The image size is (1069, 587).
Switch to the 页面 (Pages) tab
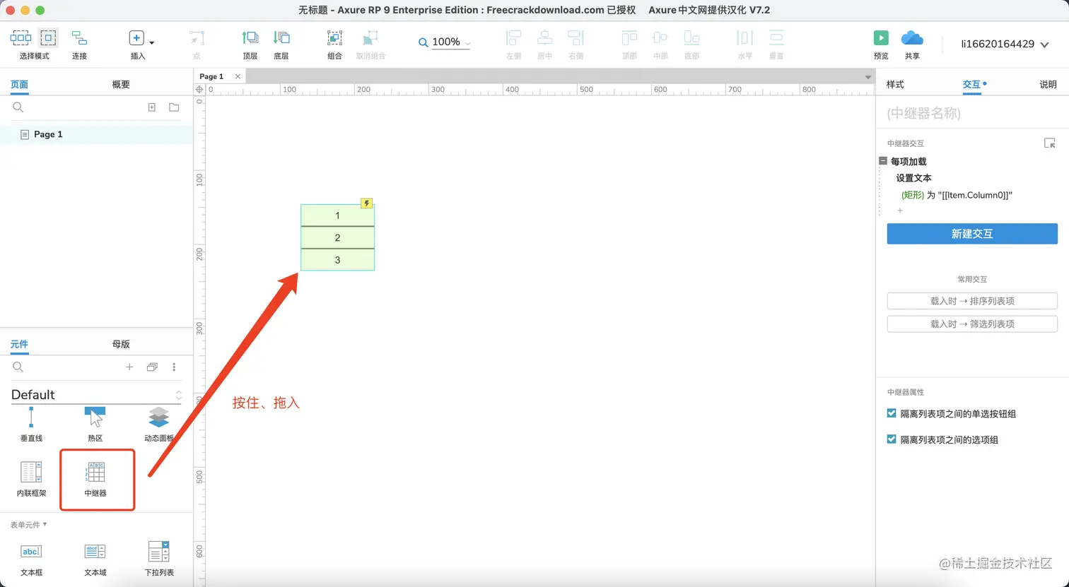tap(19, 84)
